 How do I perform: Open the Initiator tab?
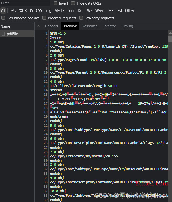click(x=110, y=26)
